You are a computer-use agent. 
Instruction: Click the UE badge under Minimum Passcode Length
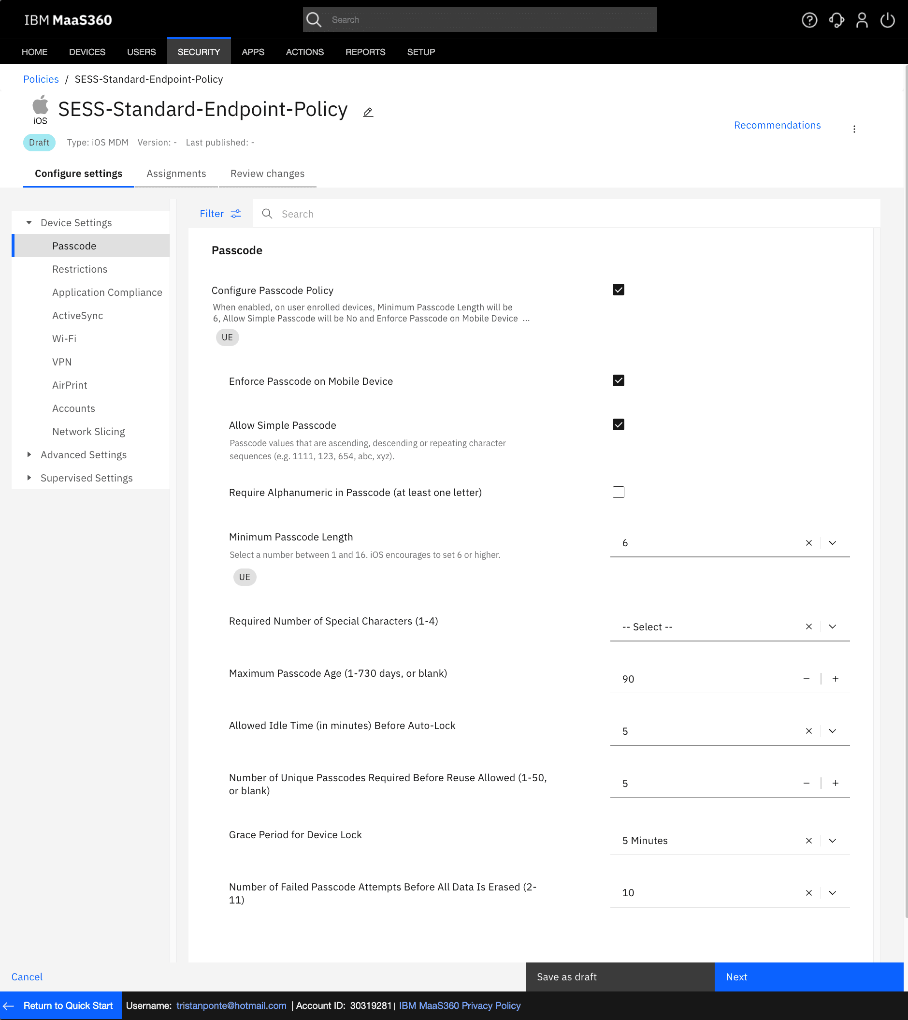[245, 577]
